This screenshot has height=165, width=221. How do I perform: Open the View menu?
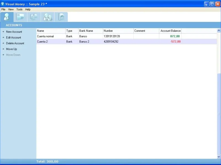[11, 9]
